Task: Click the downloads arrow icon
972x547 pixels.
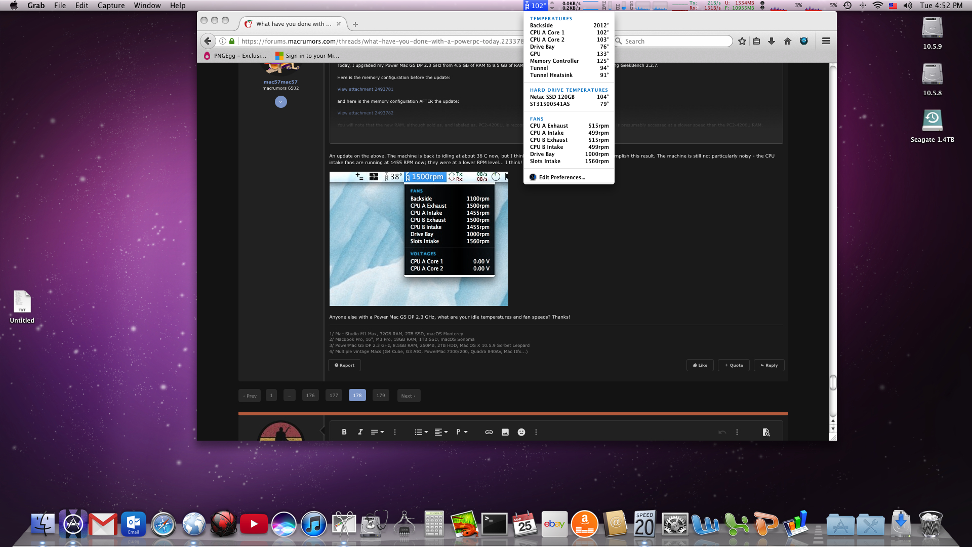Action: click(772, 41)
